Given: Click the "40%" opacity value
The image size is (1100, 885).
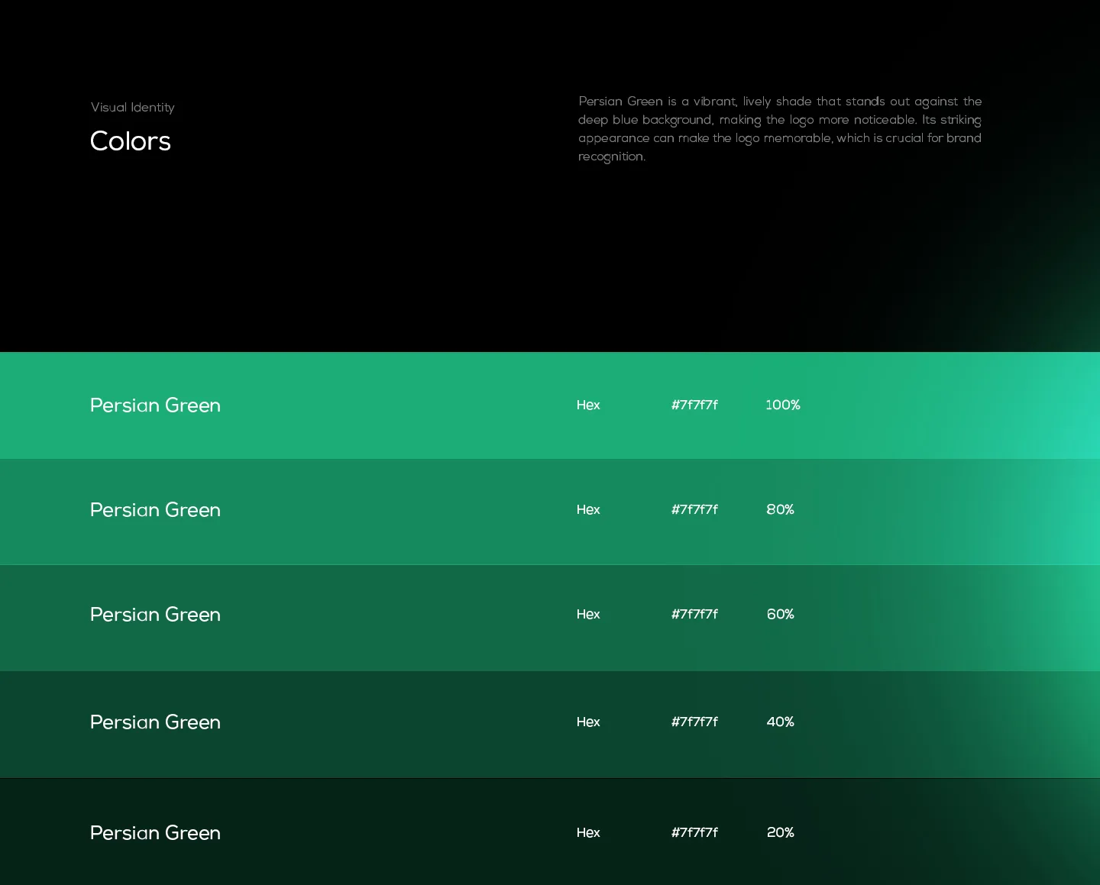Looking at the screenshot, I should tap(781, 722).
